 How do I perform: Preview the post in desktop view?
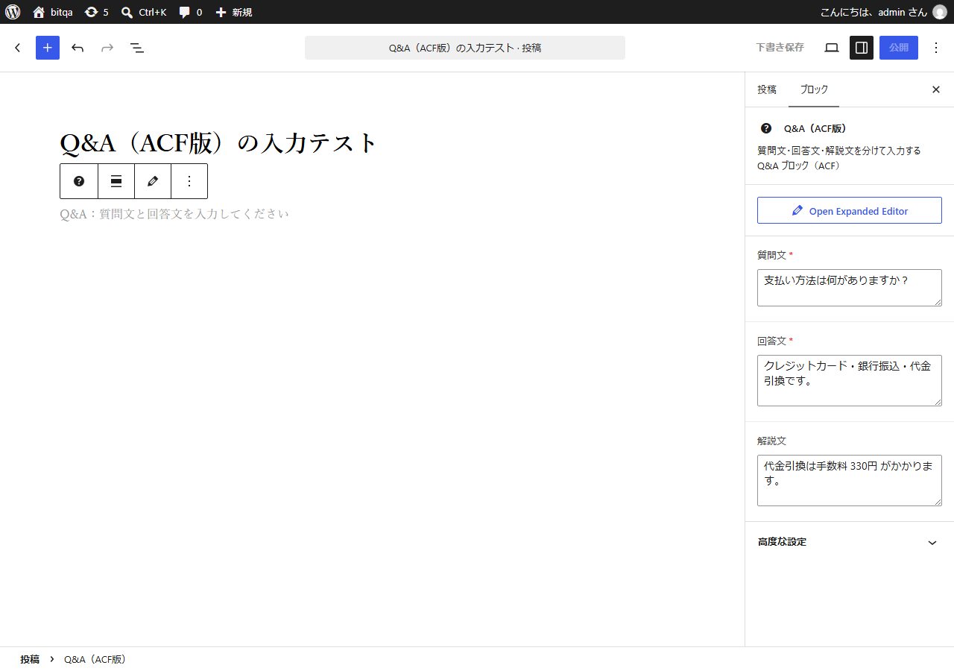(832, 48)
